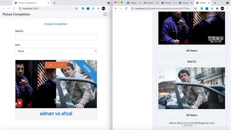This screenshot has width=231, height=130.
Task: Click adnan's picture on the competition card
Action: [x=36, y=84]
